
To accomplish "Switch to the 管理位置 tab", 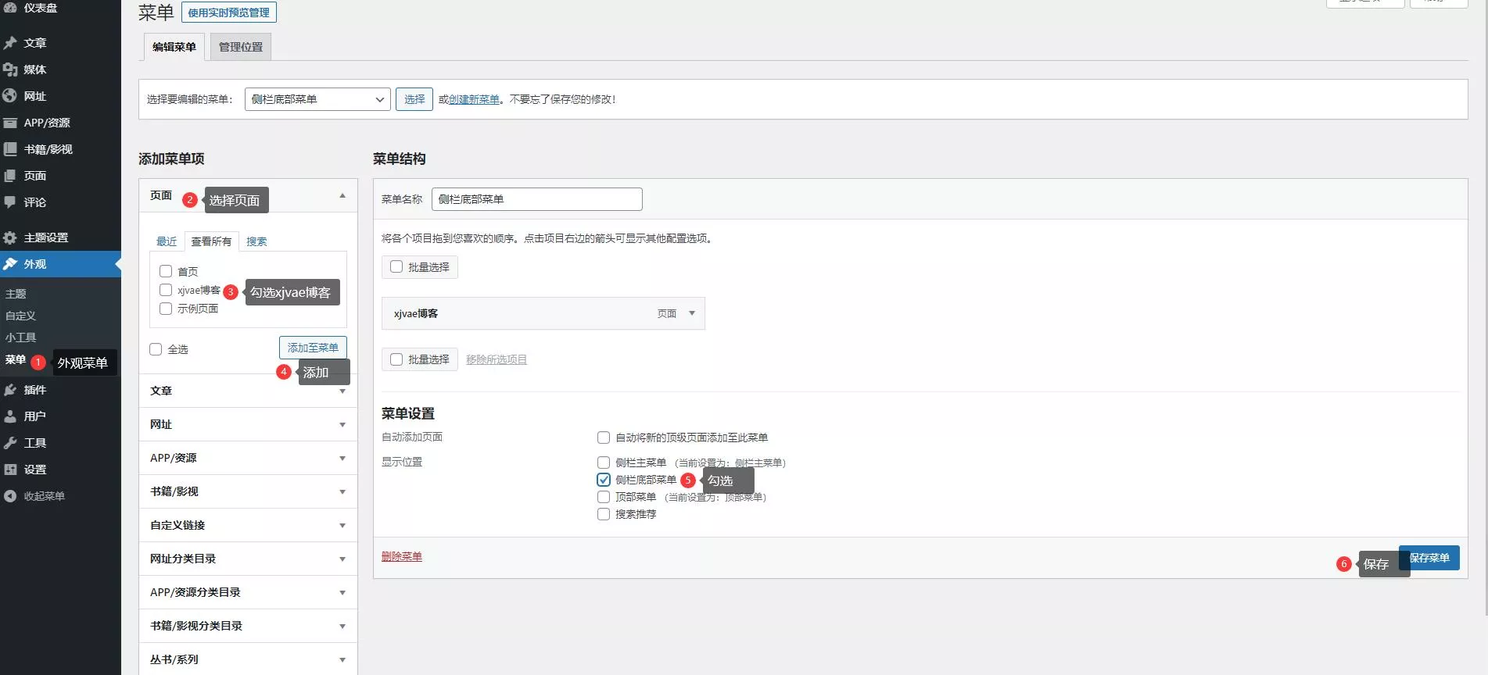I will click(x=241, y=47).
